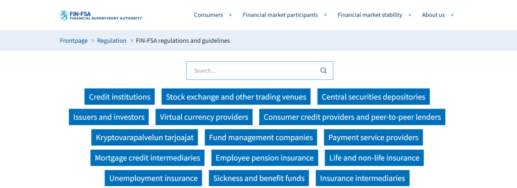Select Stock exchange and other trading venues

click(x=236, y=97)
